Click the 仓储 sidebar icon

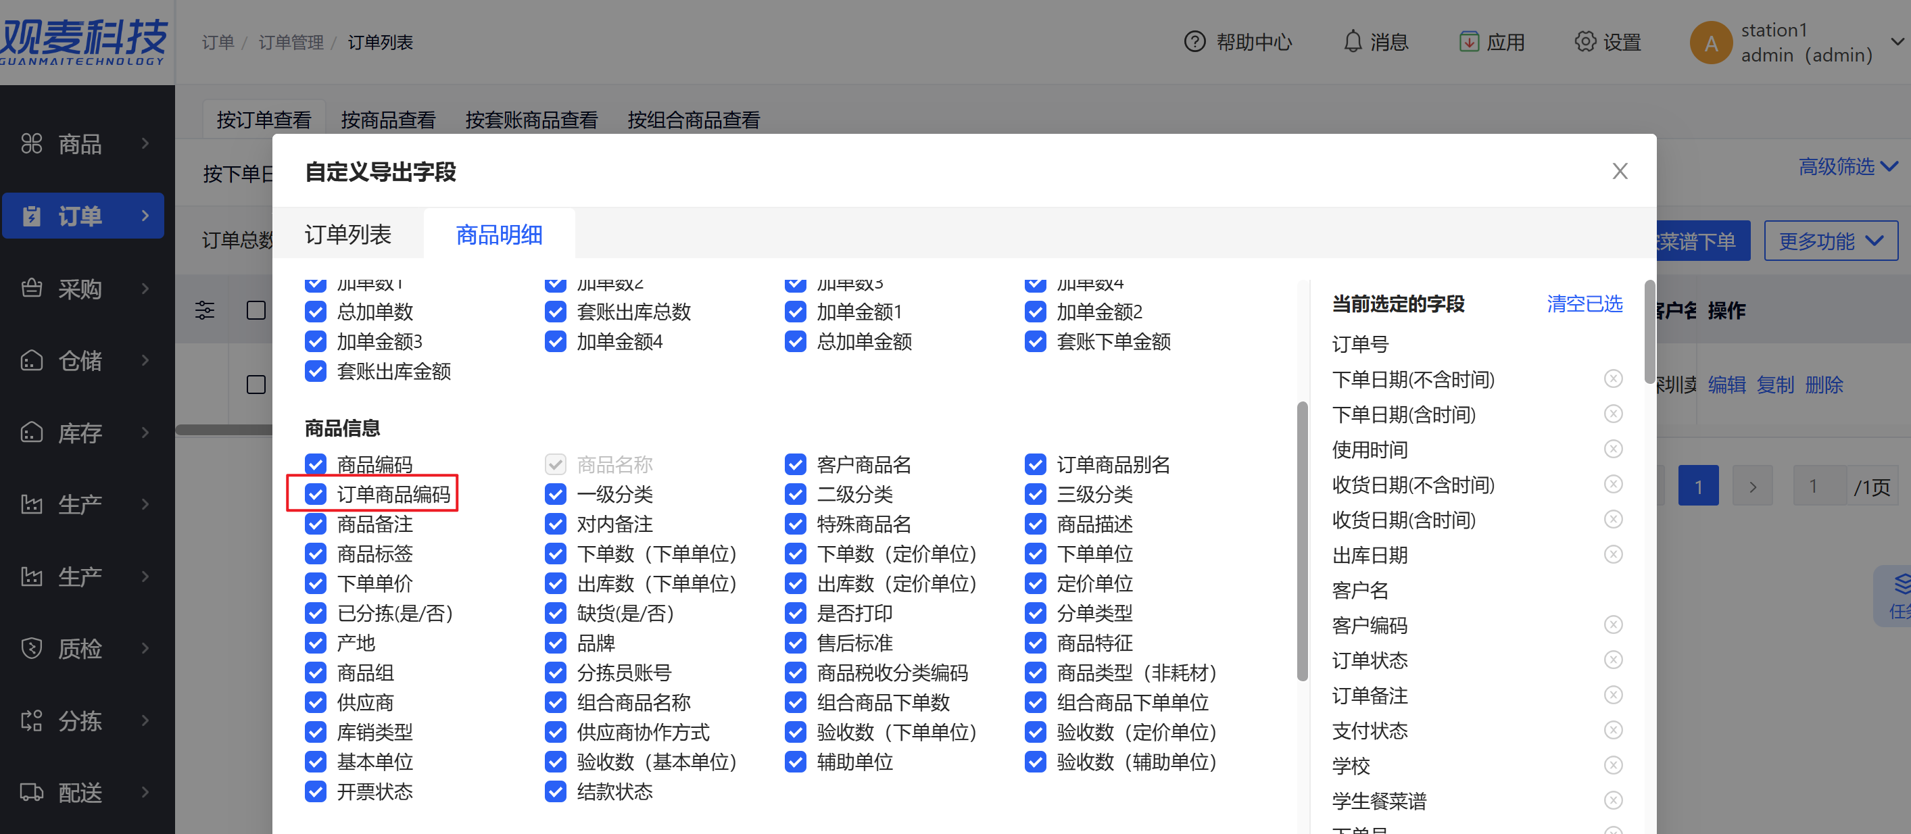click(31, 360)
